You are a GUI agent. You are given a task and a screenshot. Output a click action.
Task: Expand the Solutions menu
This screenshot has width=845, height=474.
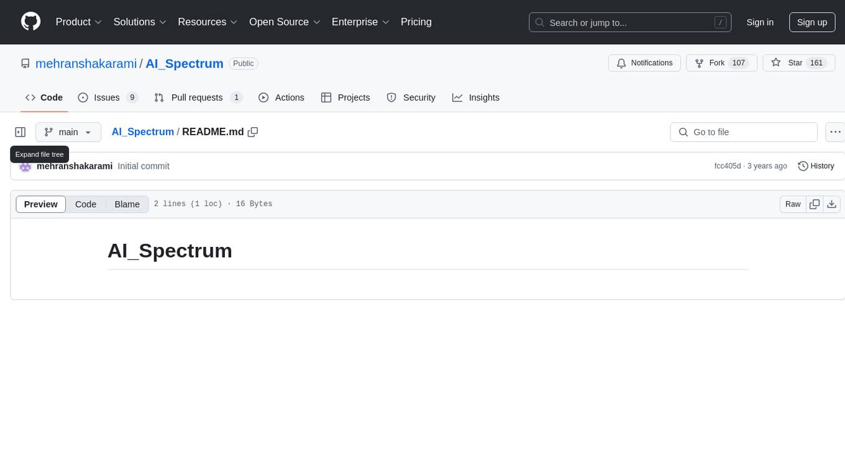pyautogui.click(x=140, y=22)
